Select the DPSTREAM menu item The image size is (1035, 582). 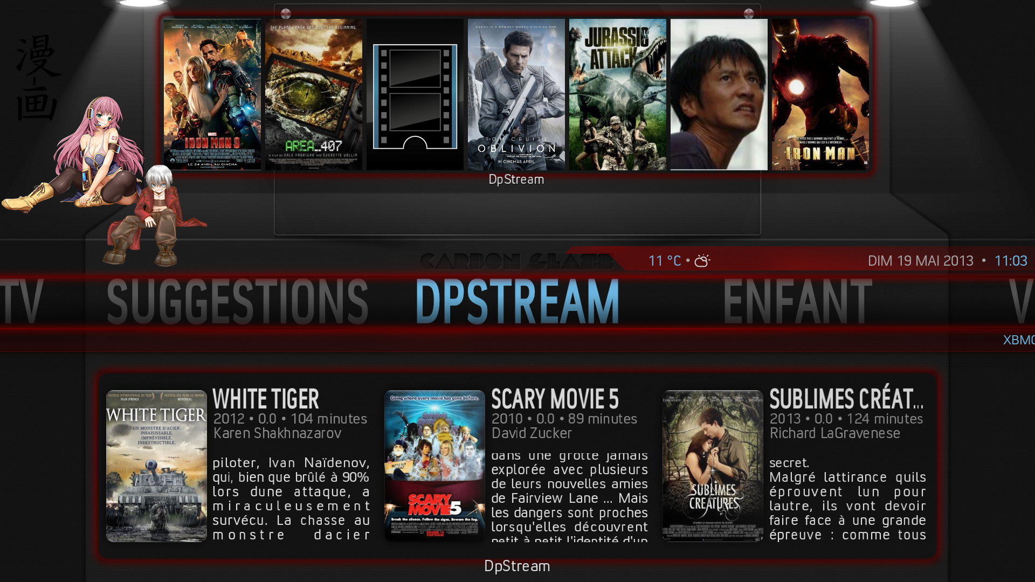point(517,301)
